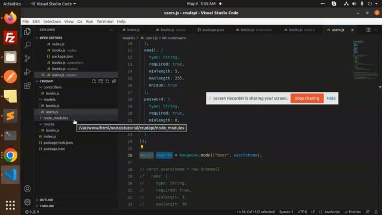382x215 pixels.
Task: Click the editor minimap
Action: [365, 61]
